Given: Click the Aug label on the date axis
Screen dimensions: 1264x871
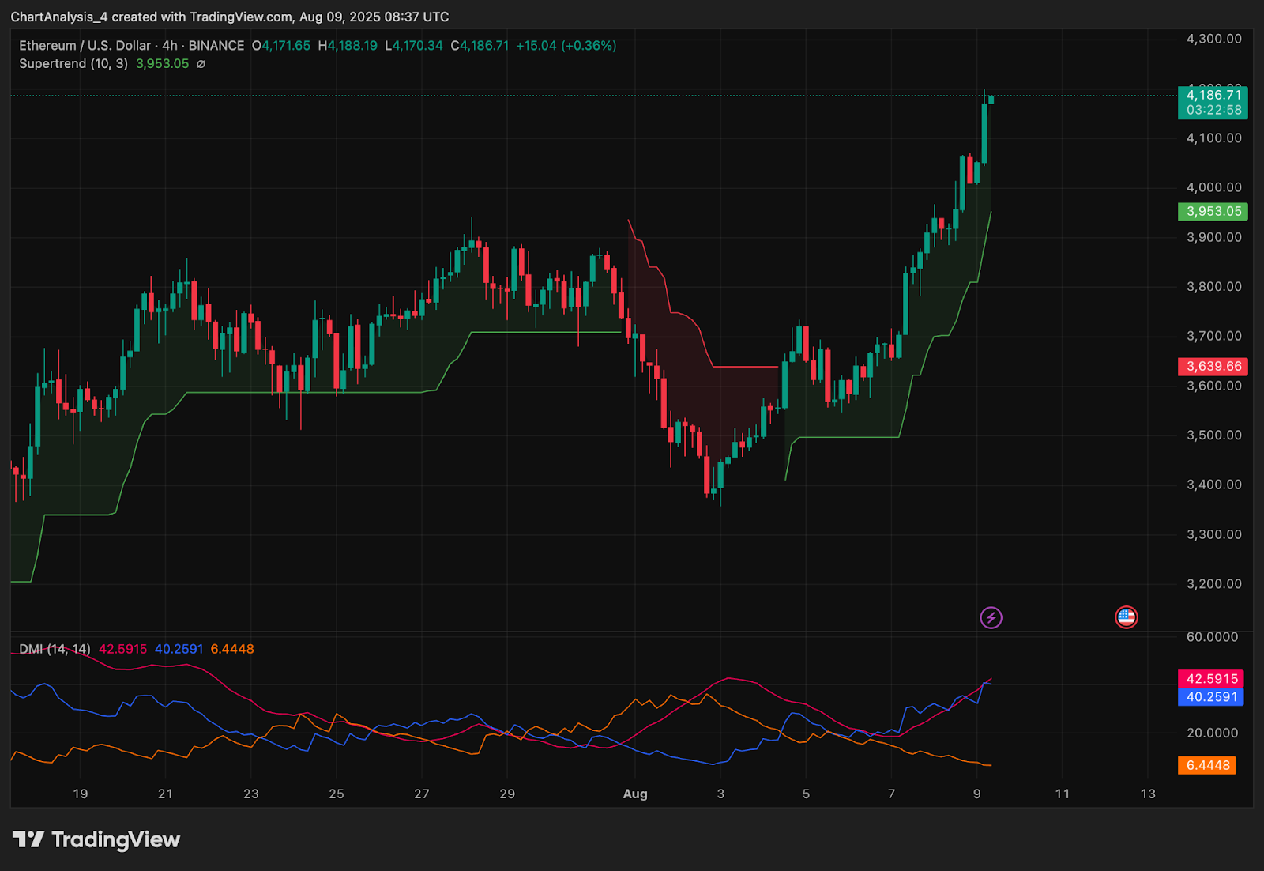Looking at the screenshot, I should 635,794.
